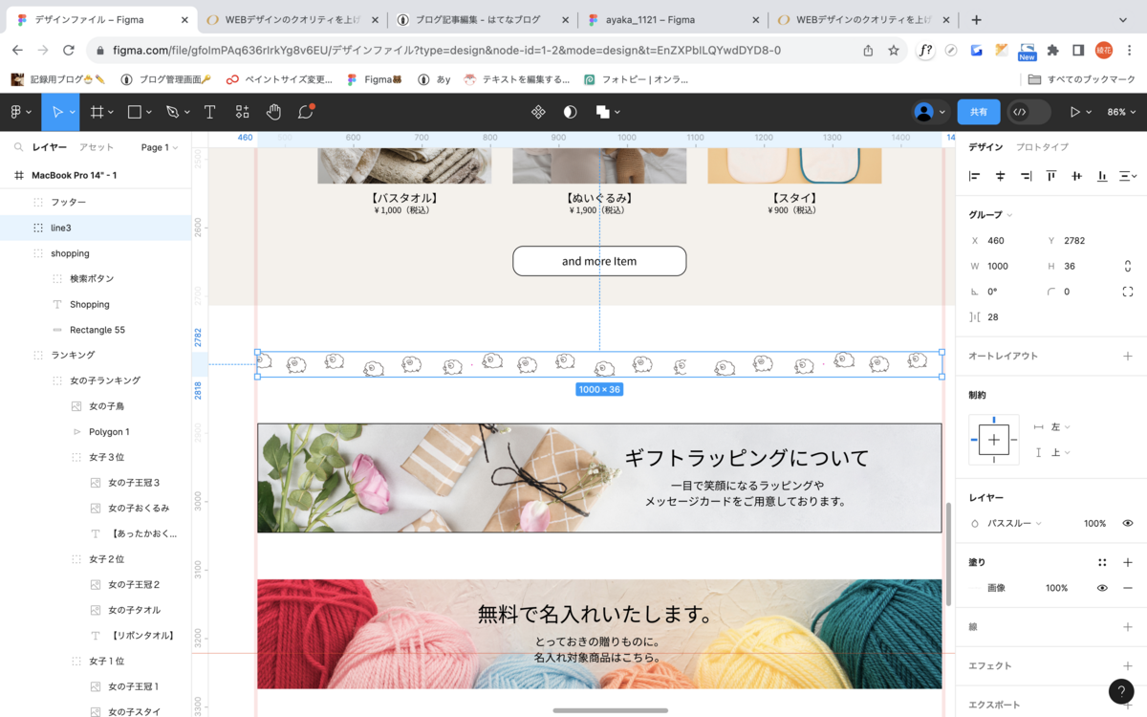1147x717 pixels.
Task: Reload the page
Action: click(x=68, y=51)
